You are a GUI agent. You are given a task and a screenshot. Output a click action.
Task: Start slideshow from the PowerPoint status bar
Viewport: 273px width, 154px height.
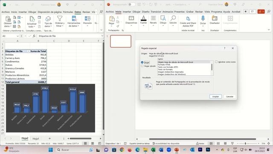click(x=232, y=143)
